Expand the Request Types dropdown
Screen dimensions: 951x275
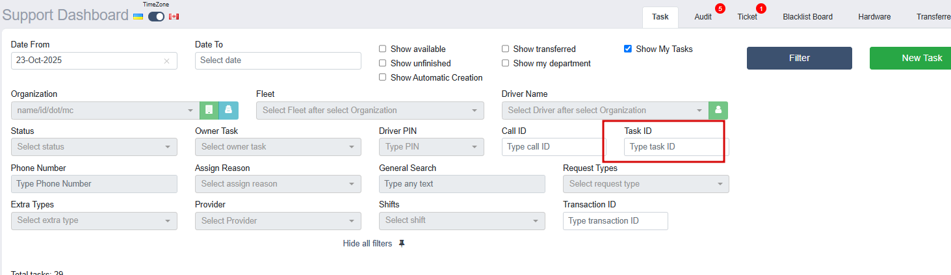pyautogui.click(x=645, y=184)
